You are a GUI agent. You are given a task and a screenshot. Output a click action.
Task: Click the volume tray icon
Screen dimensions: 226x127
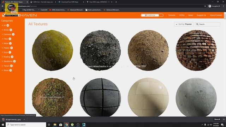point(211,125)
